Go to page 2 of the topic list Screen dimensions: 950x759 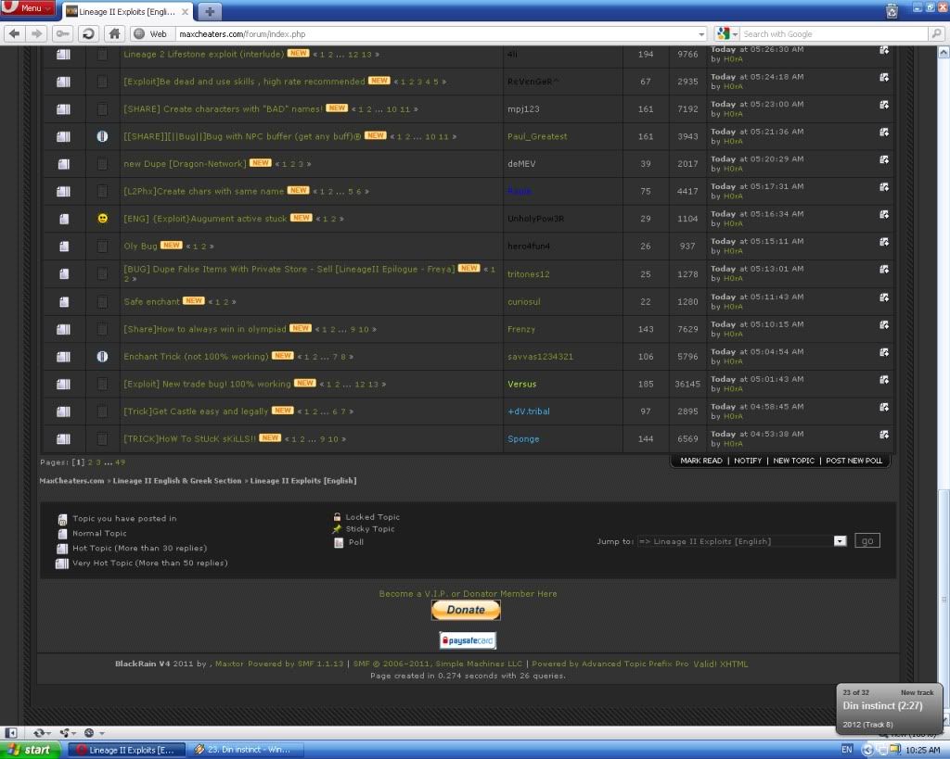90,462
